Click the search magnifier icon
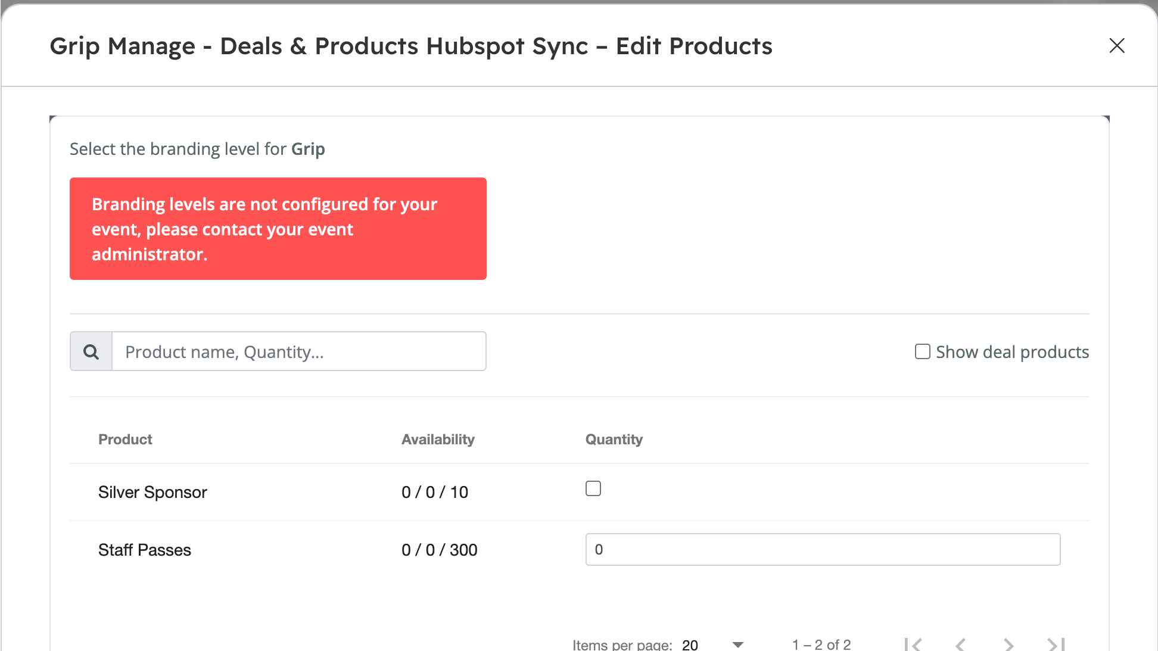1158x651 pixels. click(91, 351)
